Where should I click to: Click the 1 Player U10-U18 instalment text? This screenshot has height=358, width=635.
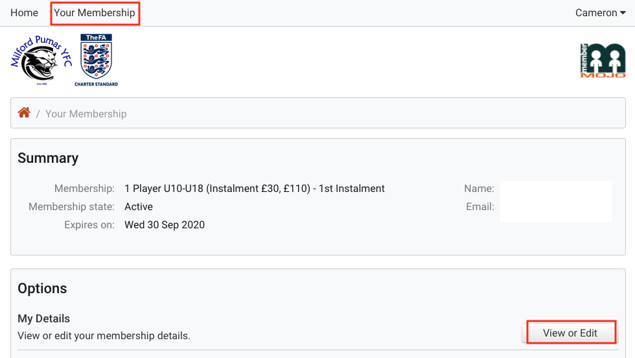point(255,189)
